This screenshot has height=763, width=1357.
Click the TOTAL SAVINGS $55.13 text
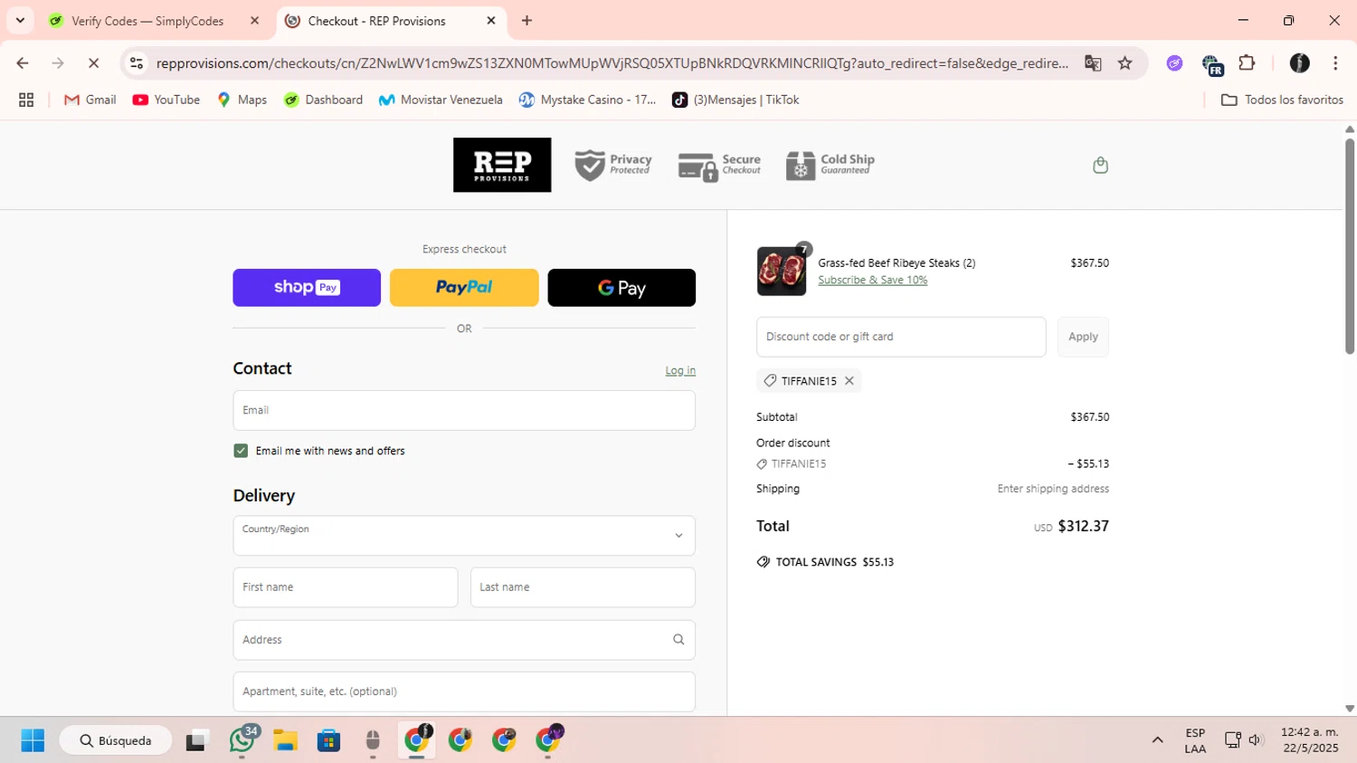coord(834,562)
